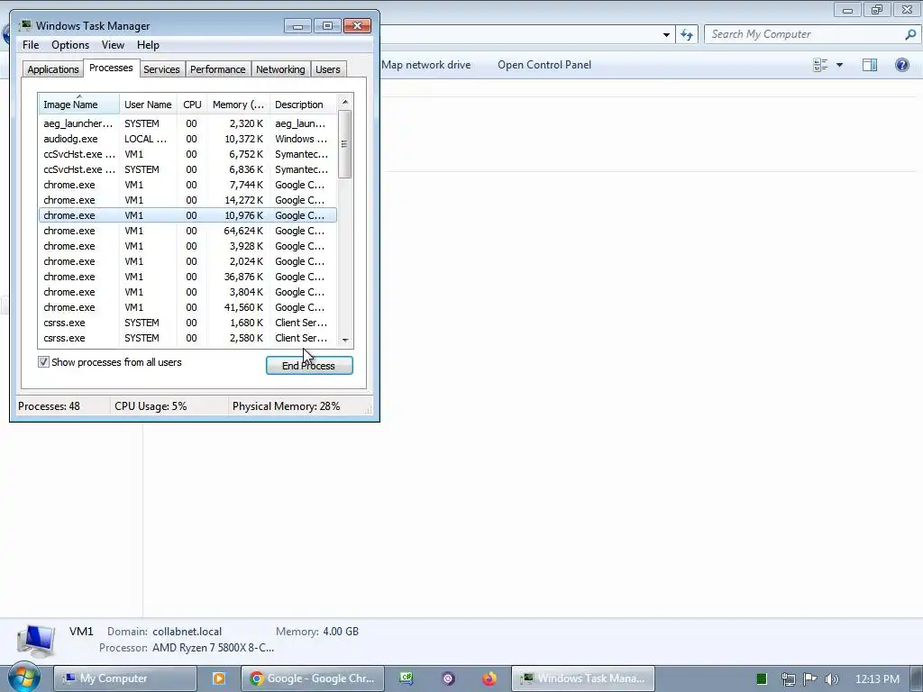Open the Windows Start menu orb

point(24,678)
